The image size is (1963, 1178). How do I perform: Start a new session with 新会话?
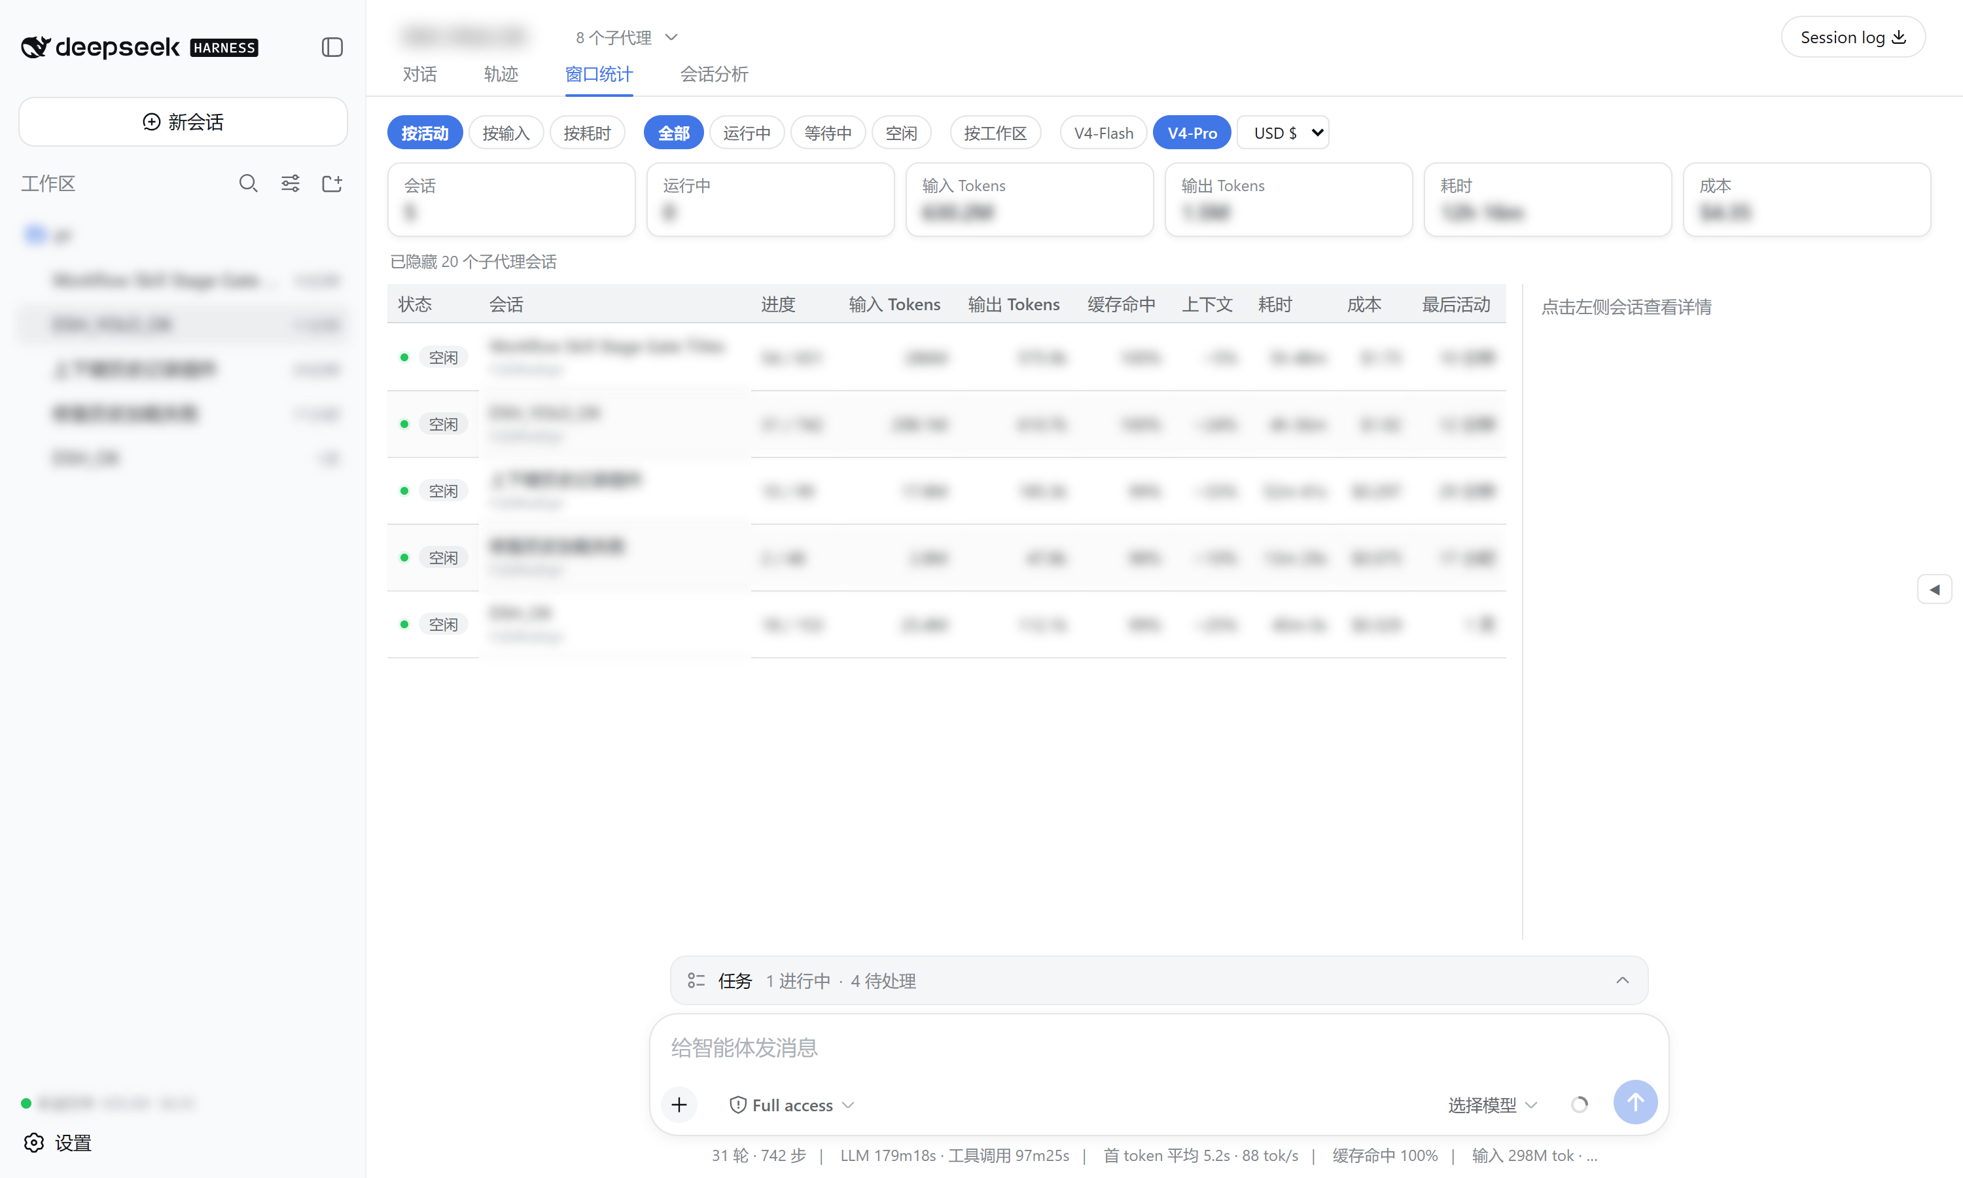(x=183, y=122)
